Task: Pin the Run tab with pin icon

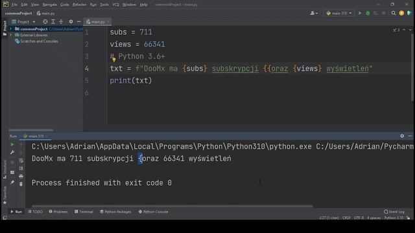Action: click(12, 183)
